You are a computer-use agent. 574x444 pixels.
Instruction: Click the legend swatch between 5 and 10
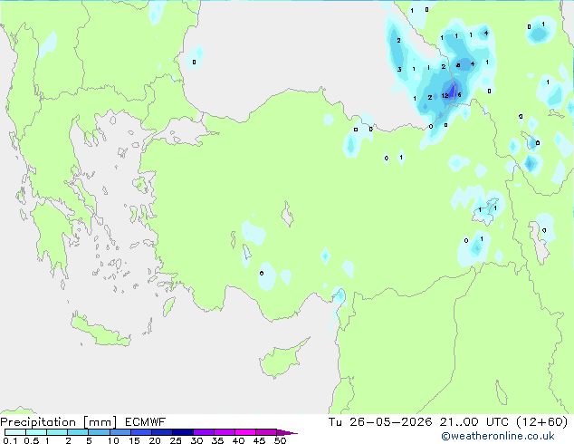(x=100, y=432)
